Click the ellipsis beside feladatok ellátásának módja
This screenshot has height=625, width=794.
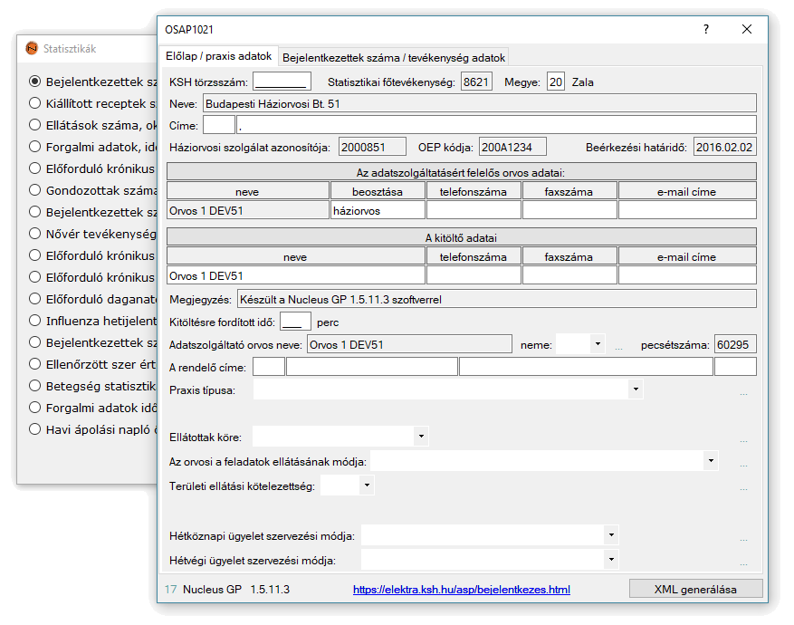(x=743, y=465)
